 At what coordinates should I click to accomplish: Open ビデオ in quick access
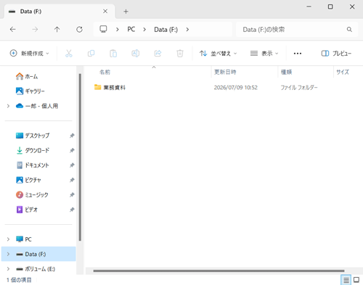[27, 210]
